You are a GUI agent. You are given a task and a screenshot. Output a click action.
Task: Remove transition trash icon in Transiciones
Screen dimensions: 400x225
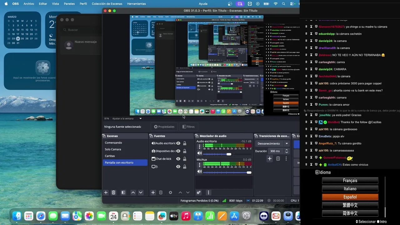point(278,159)
